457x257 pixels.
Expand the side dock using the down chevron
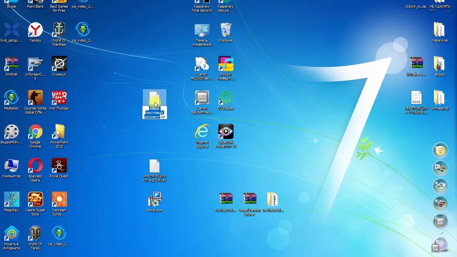tap(441, 233)
